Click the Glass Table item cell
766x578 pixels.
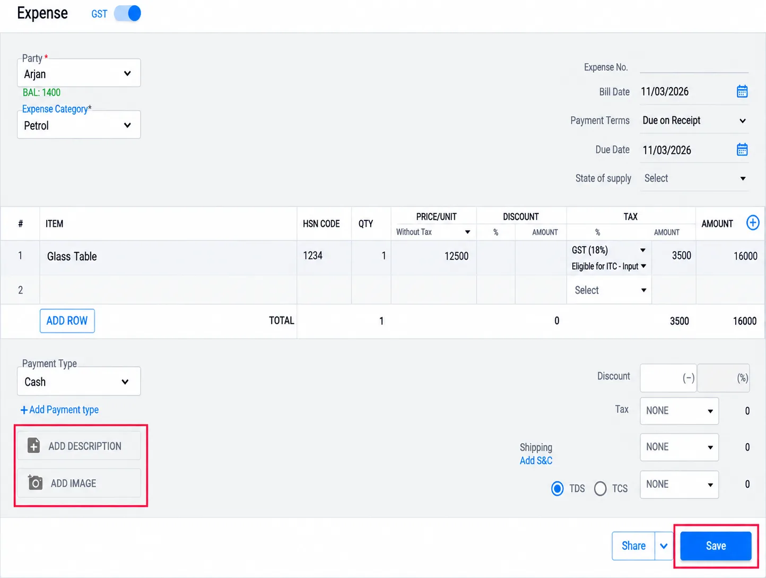click(x=168, y=257)
